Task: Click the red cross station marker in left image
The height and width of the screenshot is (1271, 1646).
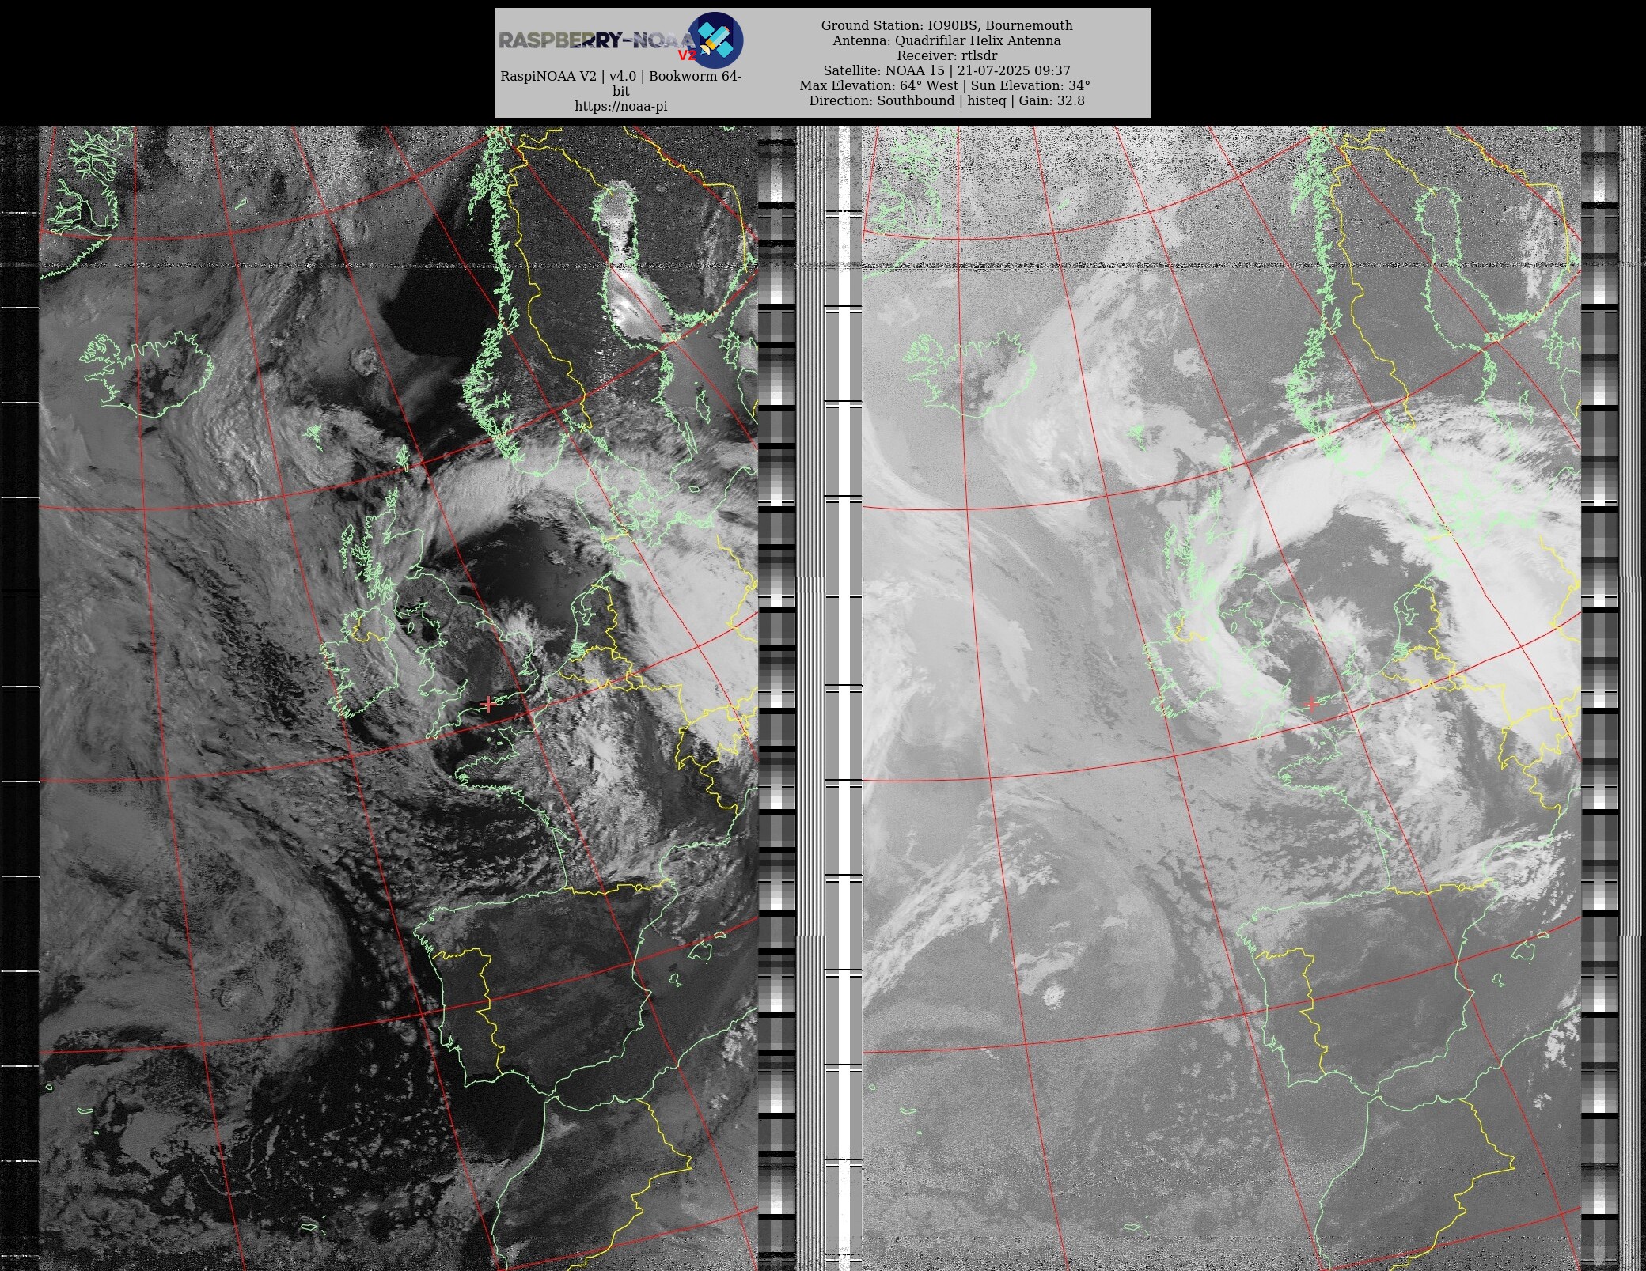Action: pos(488,704)
